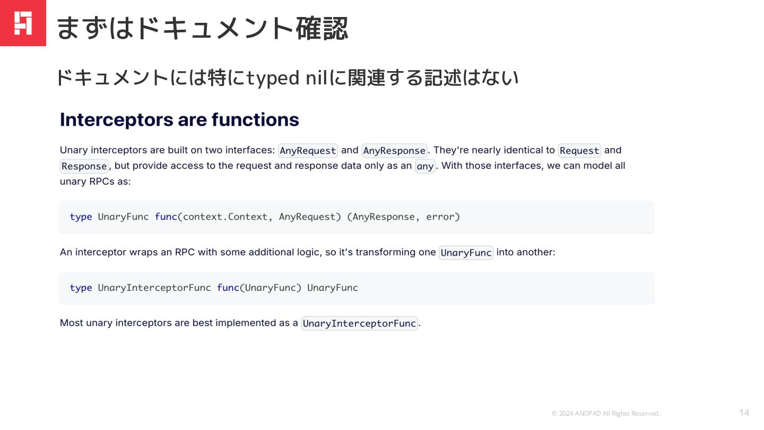This screenshot has height=430, width=764.
Task: Click the AnyRequest inline code tag
Action: (308, 150)
